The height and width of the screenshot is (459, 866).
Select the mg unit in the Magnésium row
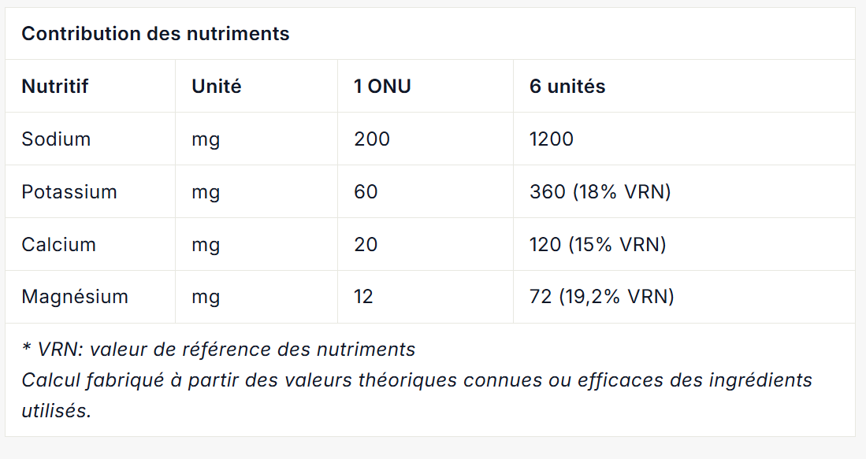click(206, 297)
